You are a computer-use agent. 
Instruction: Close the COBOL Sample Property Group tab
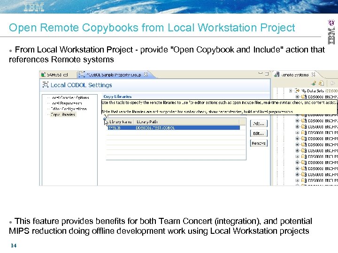click(x=146, y=74)
